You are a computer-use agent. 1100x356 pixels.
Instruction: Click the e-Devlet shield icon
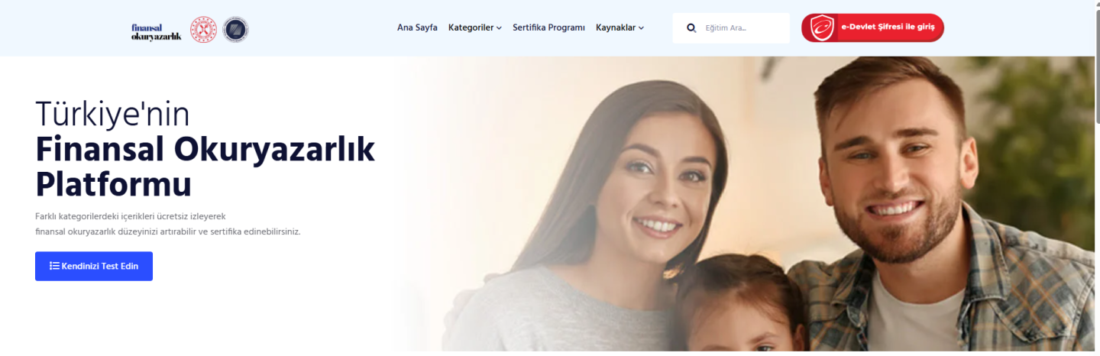(x=822, y=28)
